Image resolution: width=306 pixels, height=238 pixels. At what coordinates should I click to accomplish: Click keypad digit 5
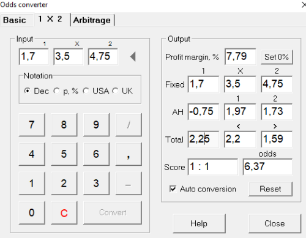(64, 154)
